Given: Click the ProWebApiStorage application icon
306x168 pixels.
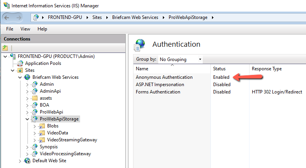Looking at the screenshot, I should 35,119.
